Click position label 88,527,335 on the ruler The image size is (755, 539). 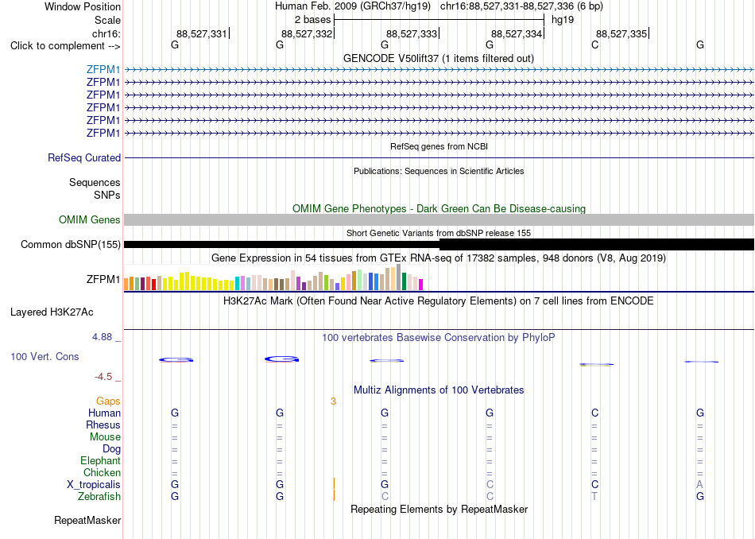point(621,33)
